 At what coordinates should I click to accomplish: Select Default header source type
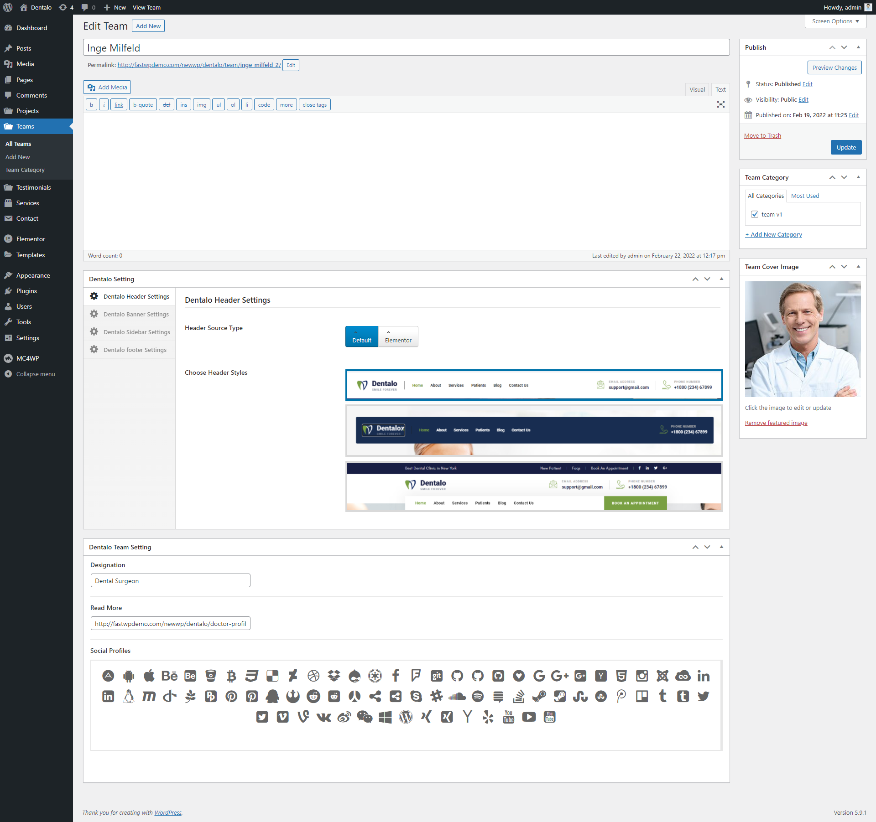(362, 336)
